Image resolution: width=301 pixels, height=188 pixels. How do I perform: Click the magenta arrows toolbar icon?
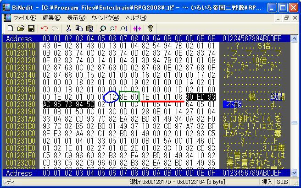[137, 28]
